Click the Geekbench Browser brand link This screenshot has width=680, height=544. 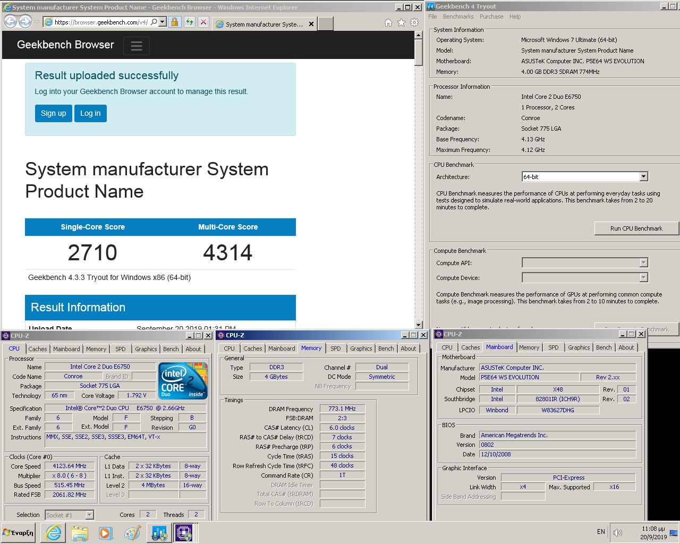click(65, 45)
